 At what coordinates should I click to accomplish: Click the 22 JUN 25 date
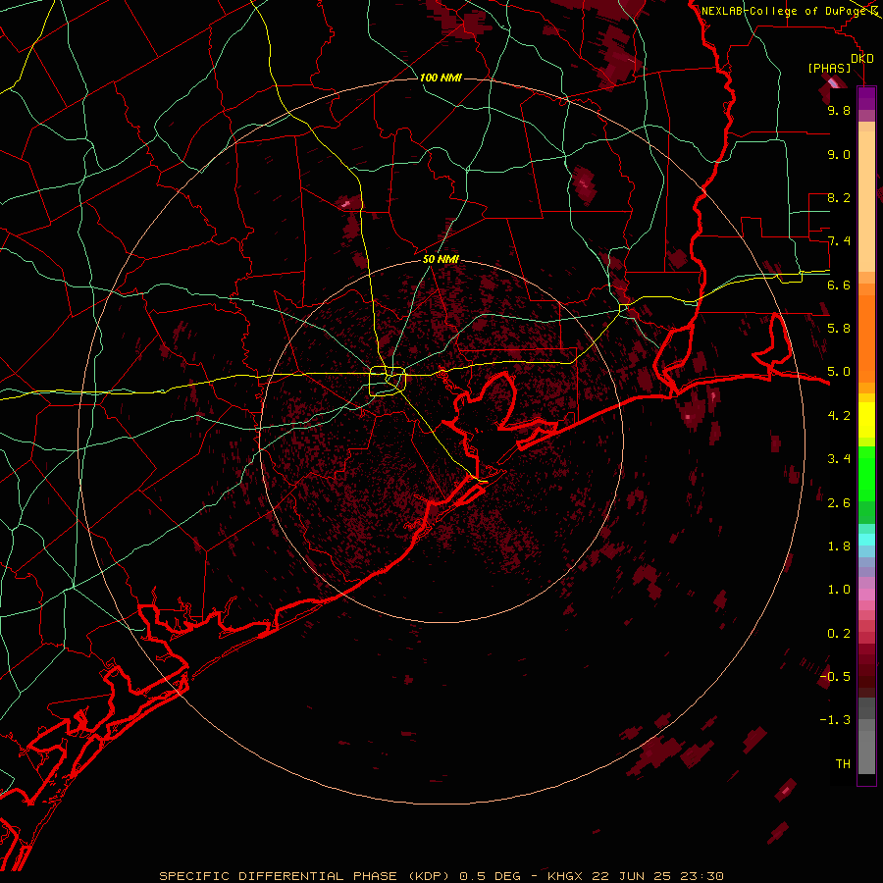click(633, 876)
